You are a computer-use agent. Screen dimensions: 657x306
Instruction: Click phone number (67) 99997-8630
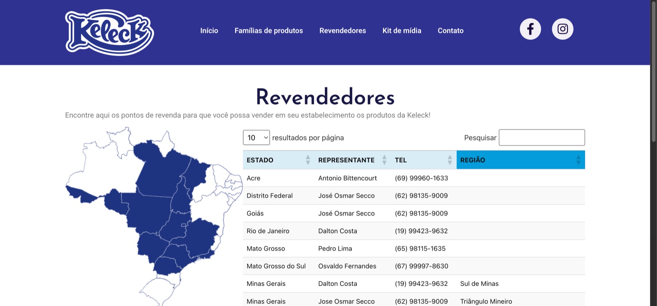point(421,266)
